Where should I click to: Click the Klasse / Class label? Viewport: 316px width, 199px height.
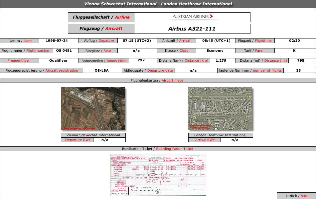pyautogui.click(x=177, y=51)
